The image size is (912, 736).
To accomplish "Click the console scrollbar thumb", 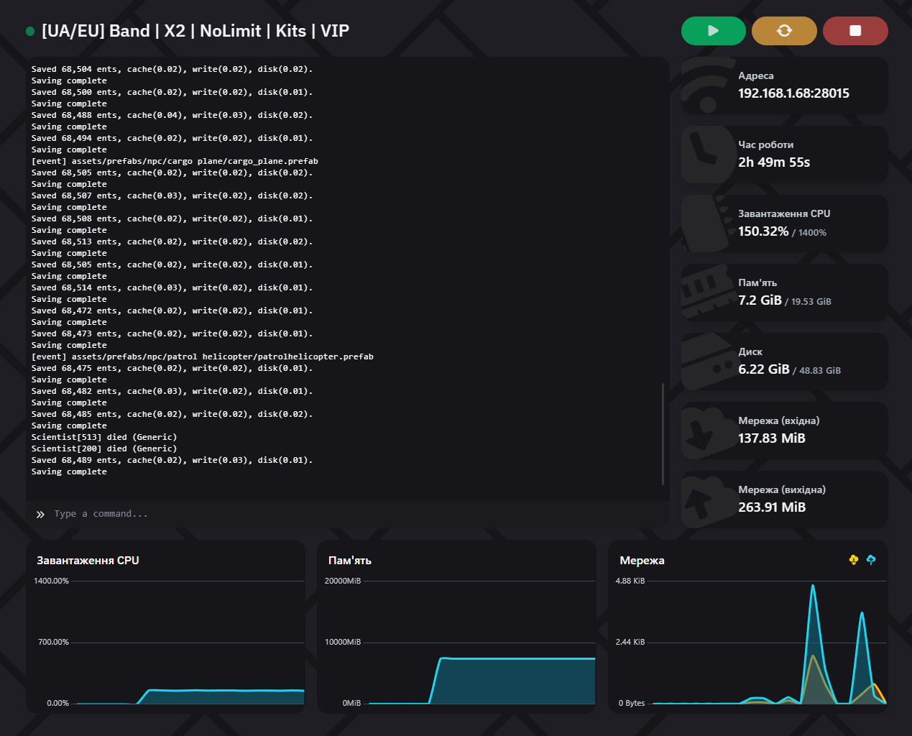I will tap(663, 434).
